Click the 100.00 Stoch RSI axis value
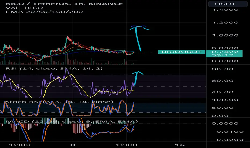Screen dimensions: 250x148 225,100
